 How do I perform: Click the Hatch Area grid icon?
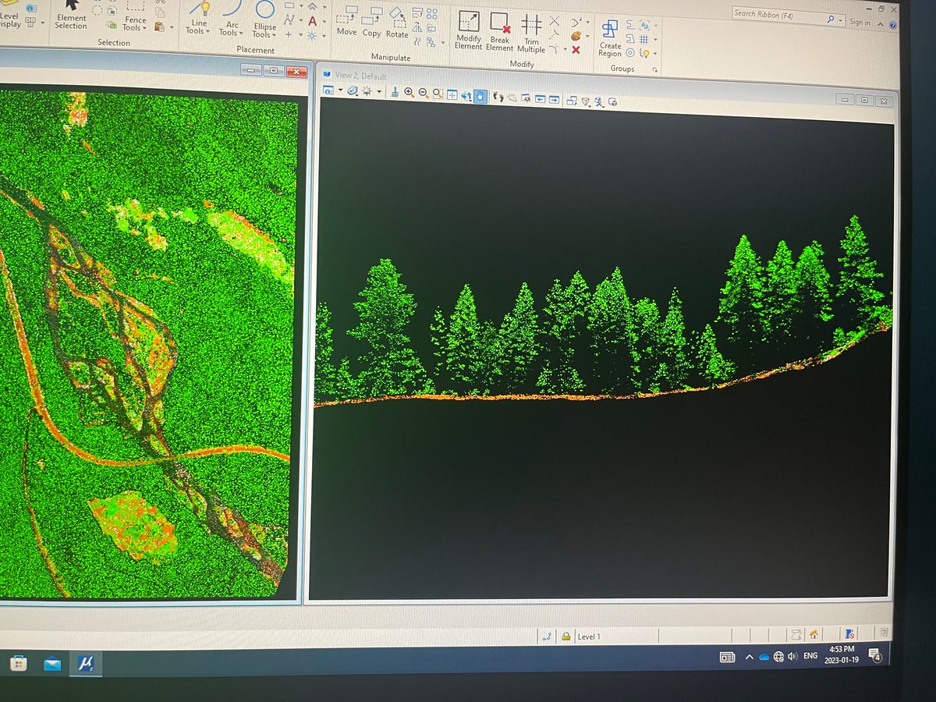pos(644,39)
